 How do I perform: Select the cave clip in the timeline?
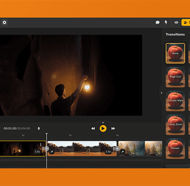[23, 148]
